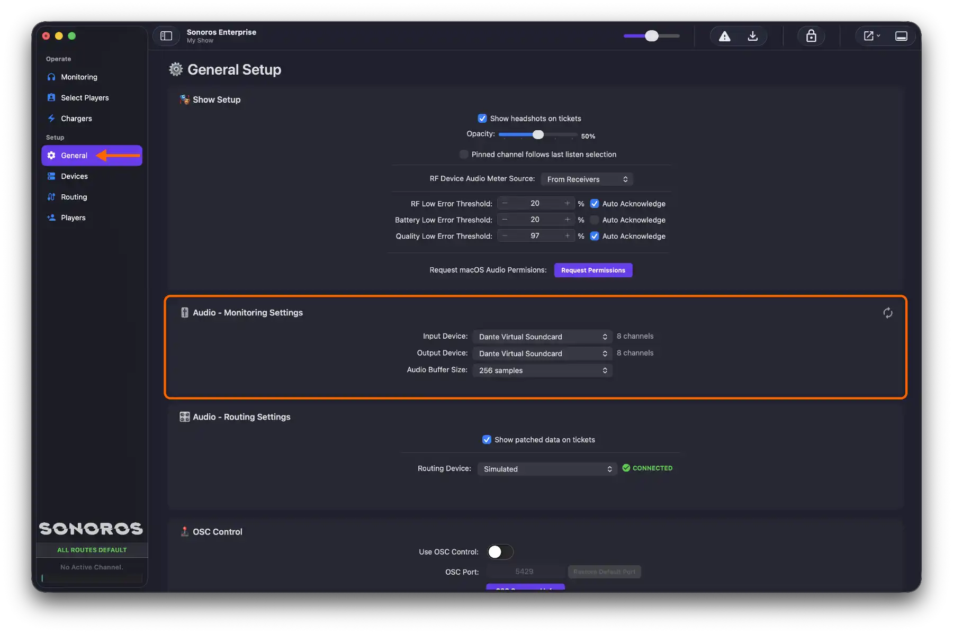
Task: Increase Battery Low Error Threshold
Action: point(567,220)
